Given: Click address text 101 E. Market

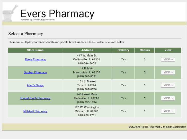Looking at the screenshot, I should pos(87,81).
